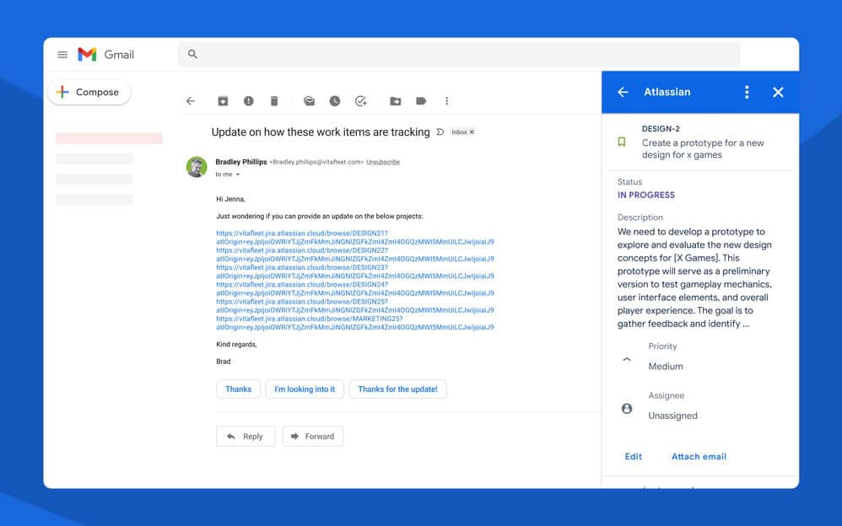Open Bradley Phillips' profile picture
842x526 pixels.
[197, 167]
